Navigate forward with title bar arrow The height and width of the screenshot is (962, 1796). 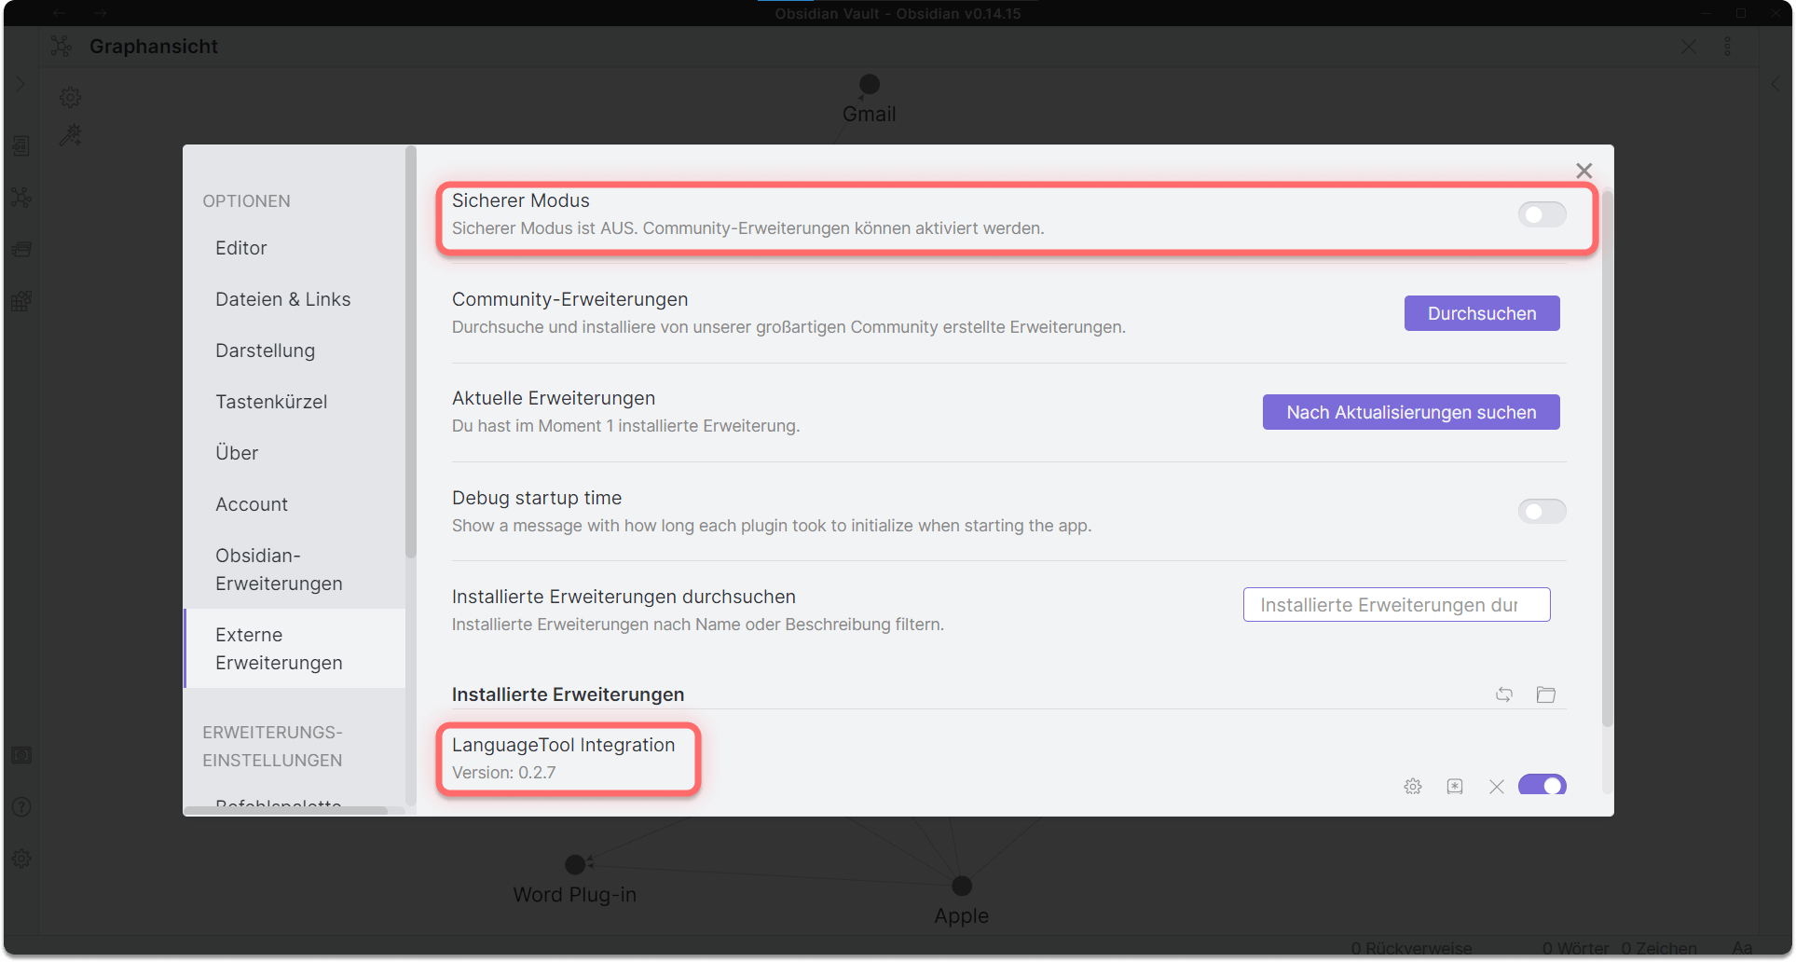(x=101, y=13)
